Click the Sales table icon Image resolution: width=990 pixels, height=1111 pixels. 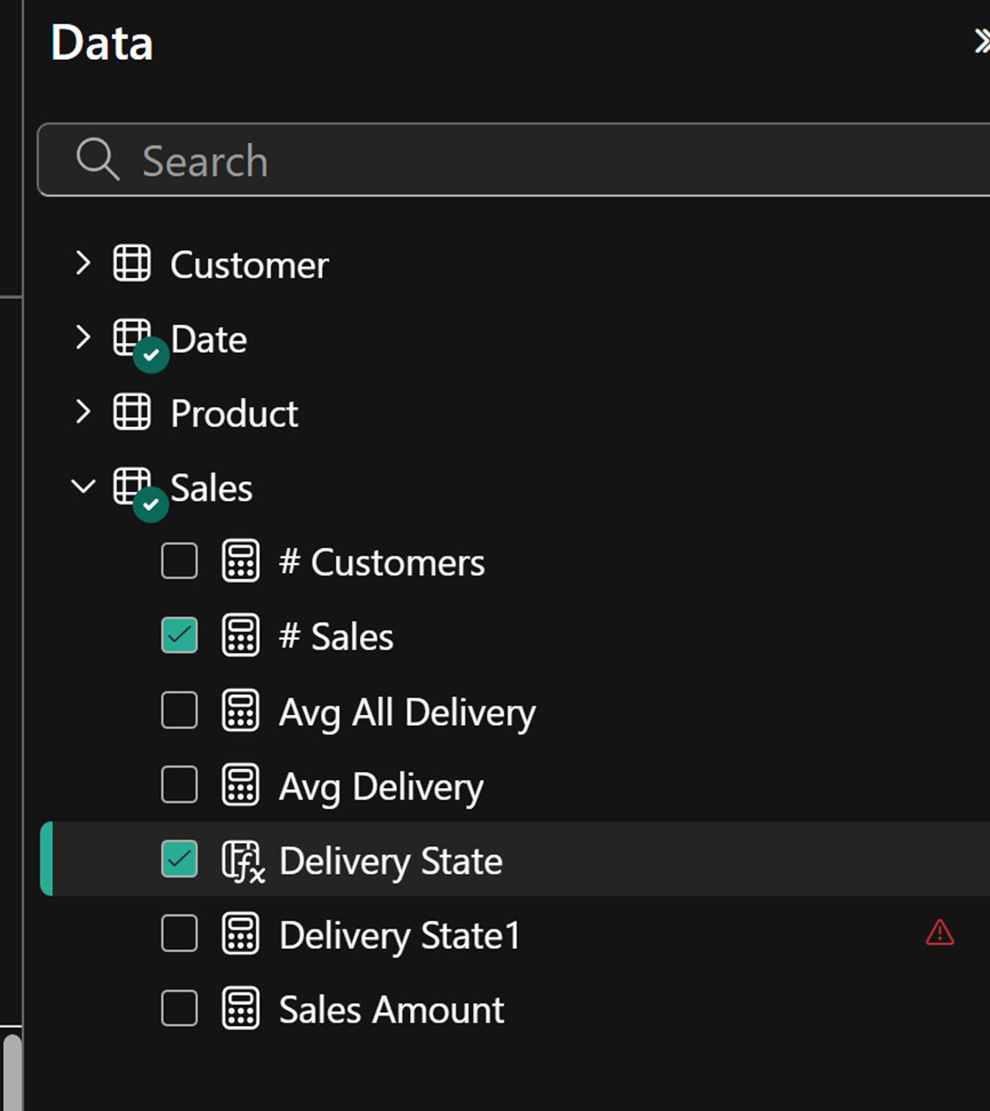132,486
